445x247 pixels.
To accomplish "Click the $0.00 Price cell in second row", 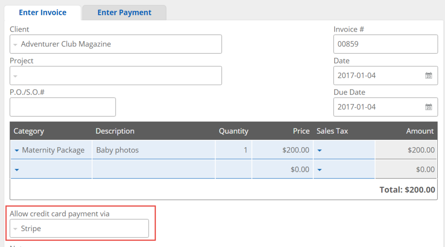I will click(282, 170).
